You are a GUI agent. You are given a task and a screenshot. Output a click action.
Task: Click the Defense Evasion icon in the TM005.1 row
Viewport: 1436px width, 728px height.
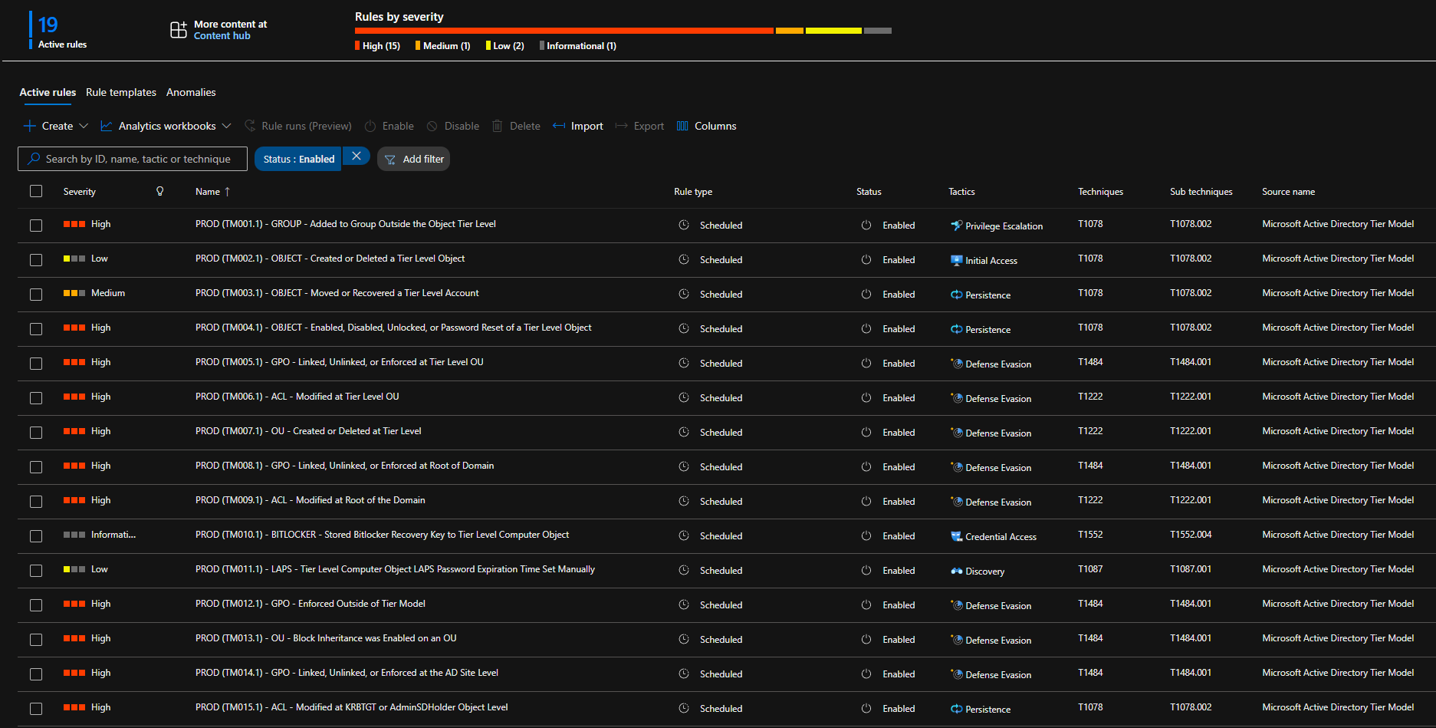[x=956, y=364]
